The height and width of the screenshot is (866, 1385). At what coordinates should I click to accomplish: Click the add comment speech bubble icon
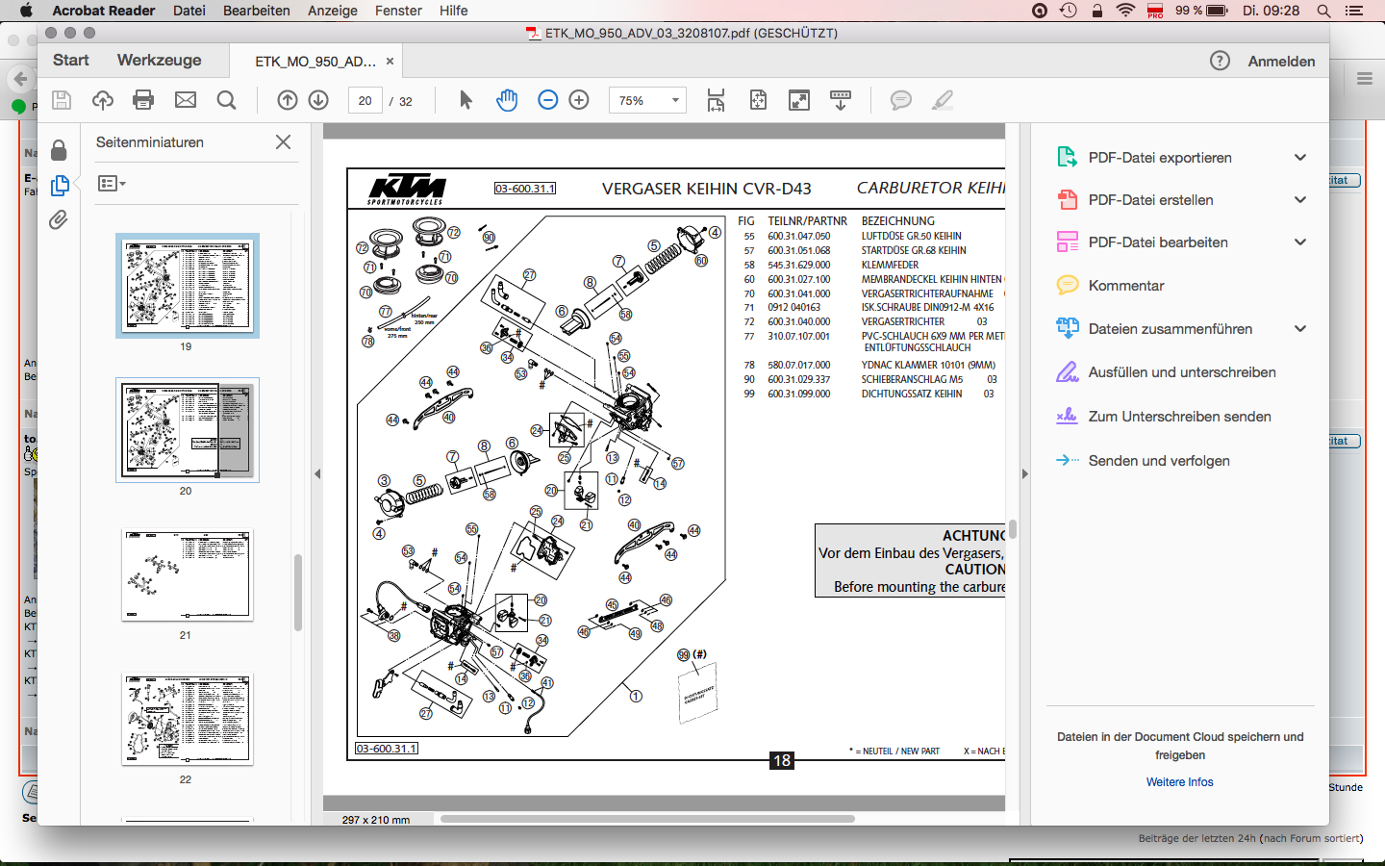click(900, 100)
